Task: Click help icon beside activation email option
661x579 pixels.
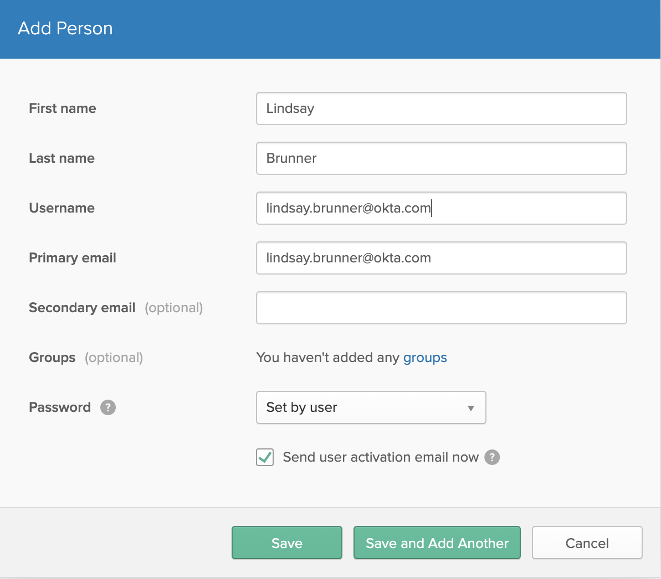Action: 492,457
